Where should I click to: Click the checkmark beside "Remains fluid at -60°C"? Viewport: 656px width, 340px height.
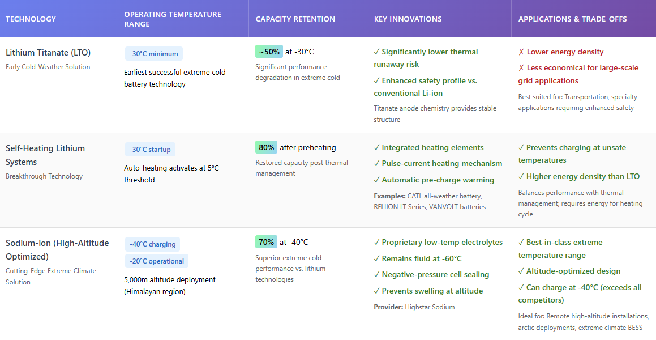(x=377, y=259)
